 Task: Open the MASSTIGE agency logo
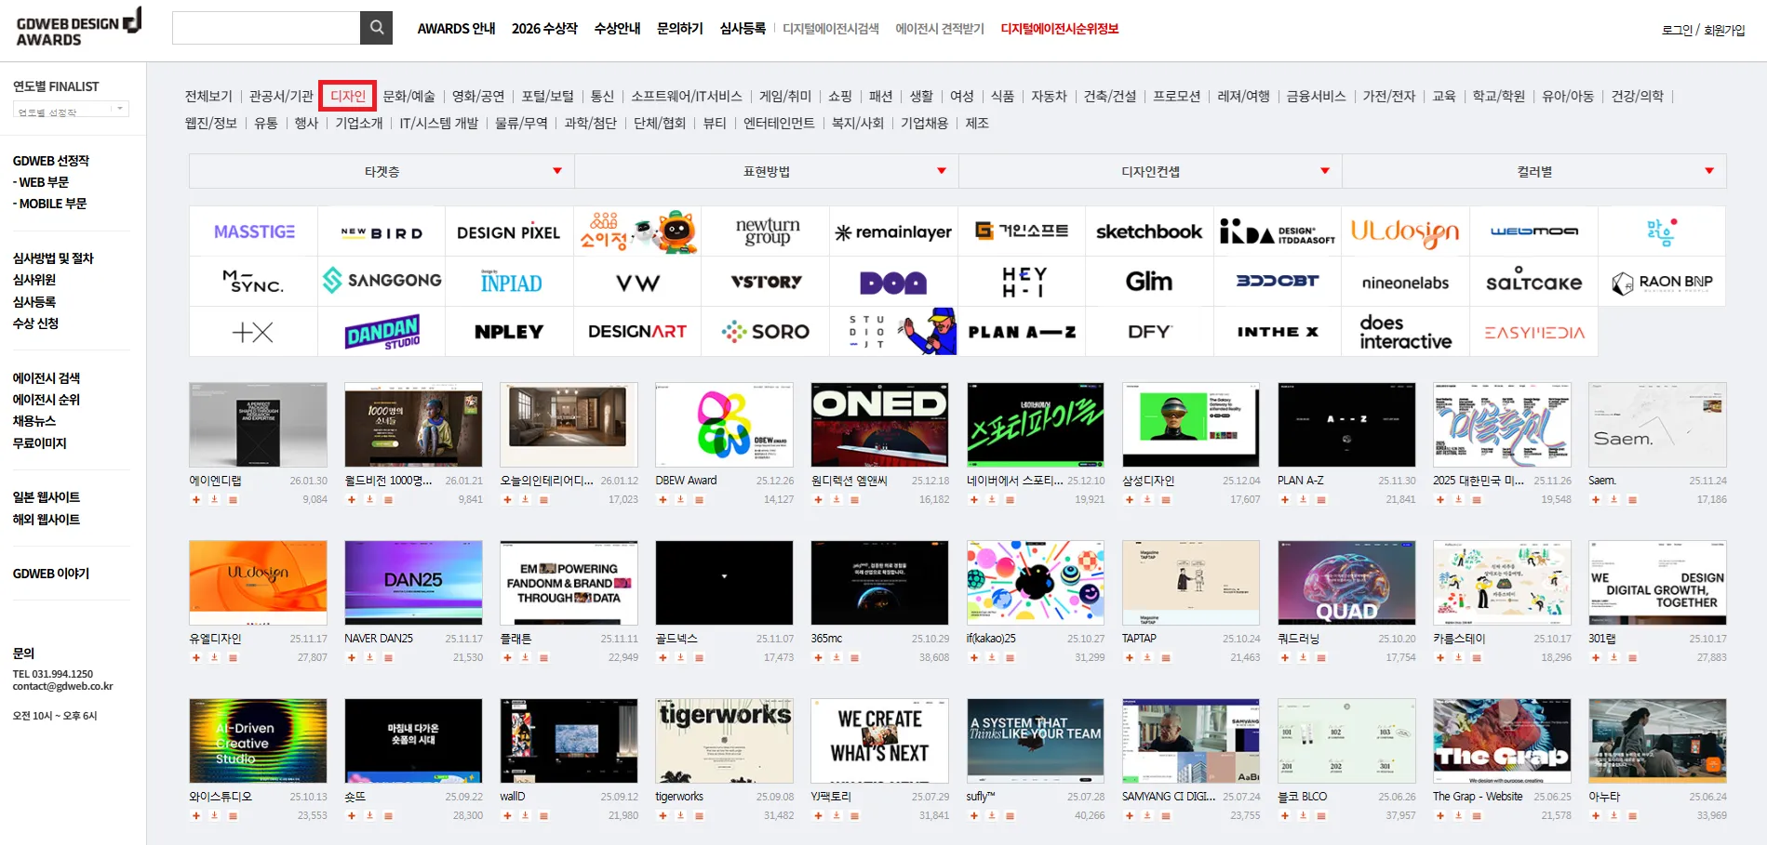pyautogui.click(x=254, y=231)
